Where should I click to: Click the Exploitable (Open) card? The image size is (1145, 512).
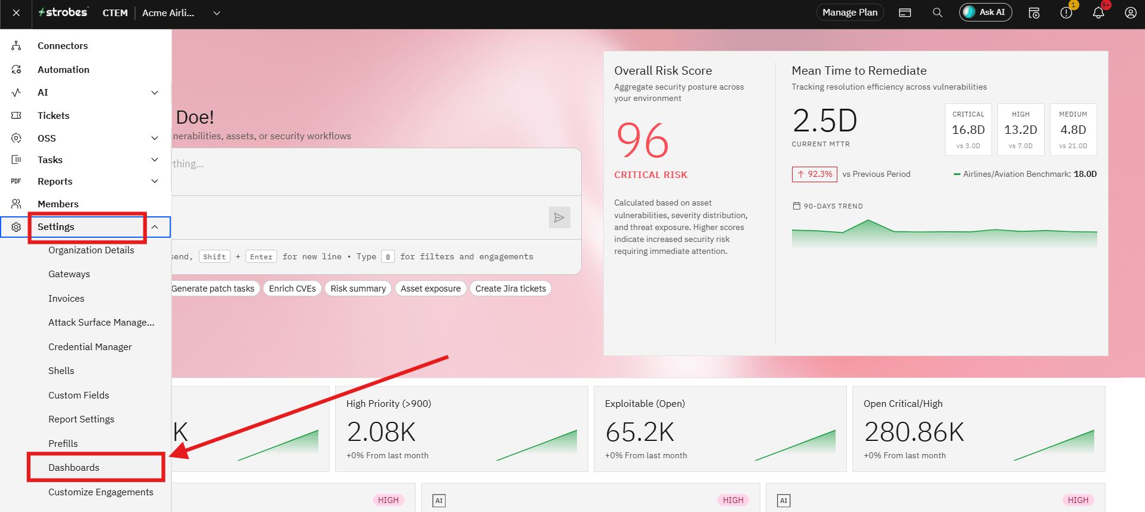[x=720, y=429]
